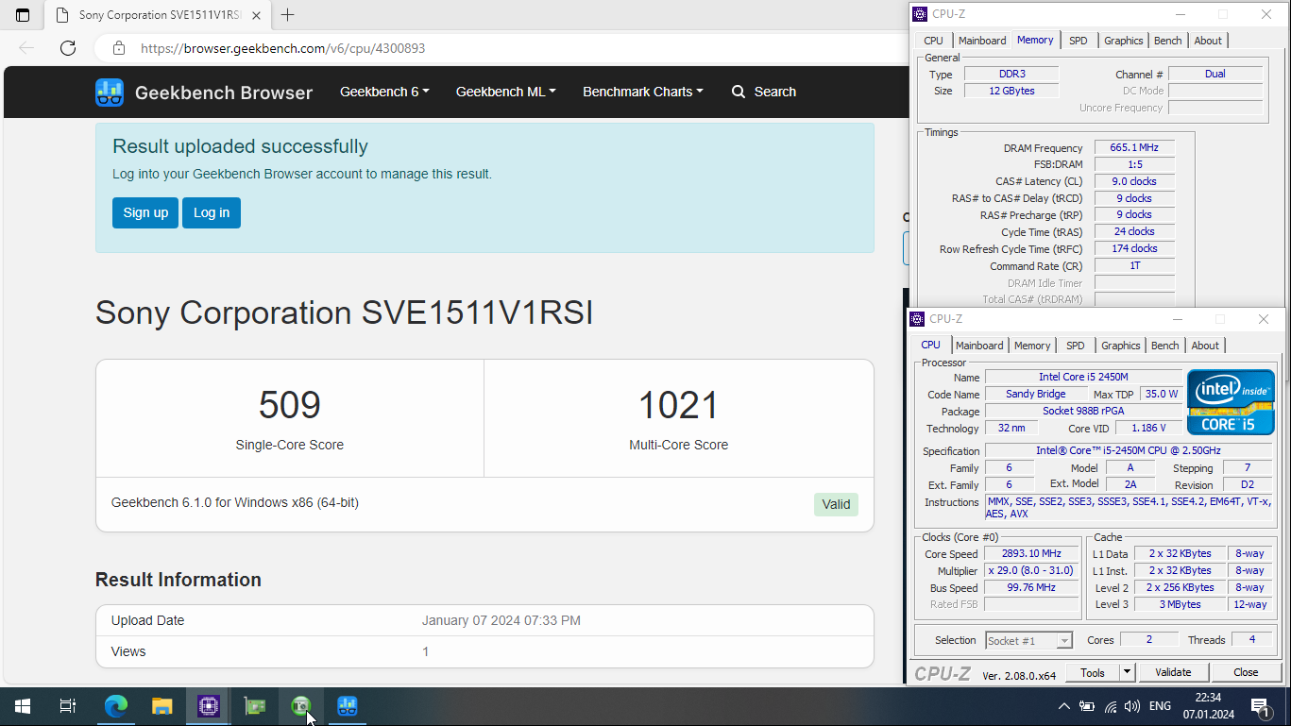
Task: Click the Geekbench Browser title link
Action: point(224,93)
